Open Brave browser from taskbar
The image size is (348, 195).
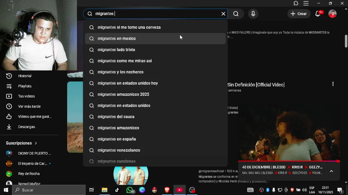click(x=167, y=190)
